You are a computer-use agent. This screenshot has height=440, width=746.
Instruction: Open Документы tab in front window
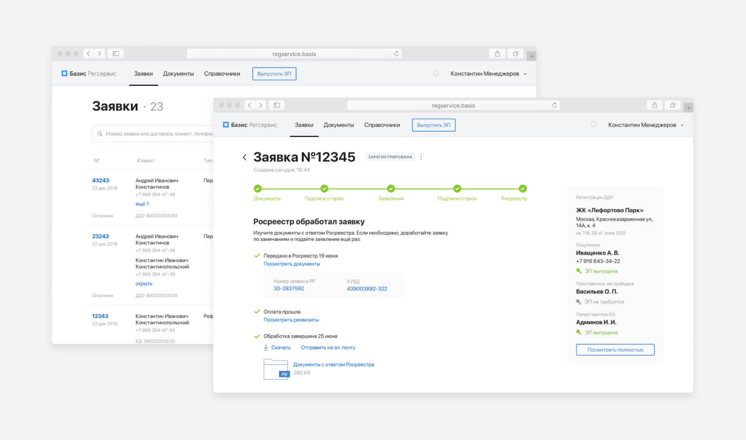coord(339,125)
